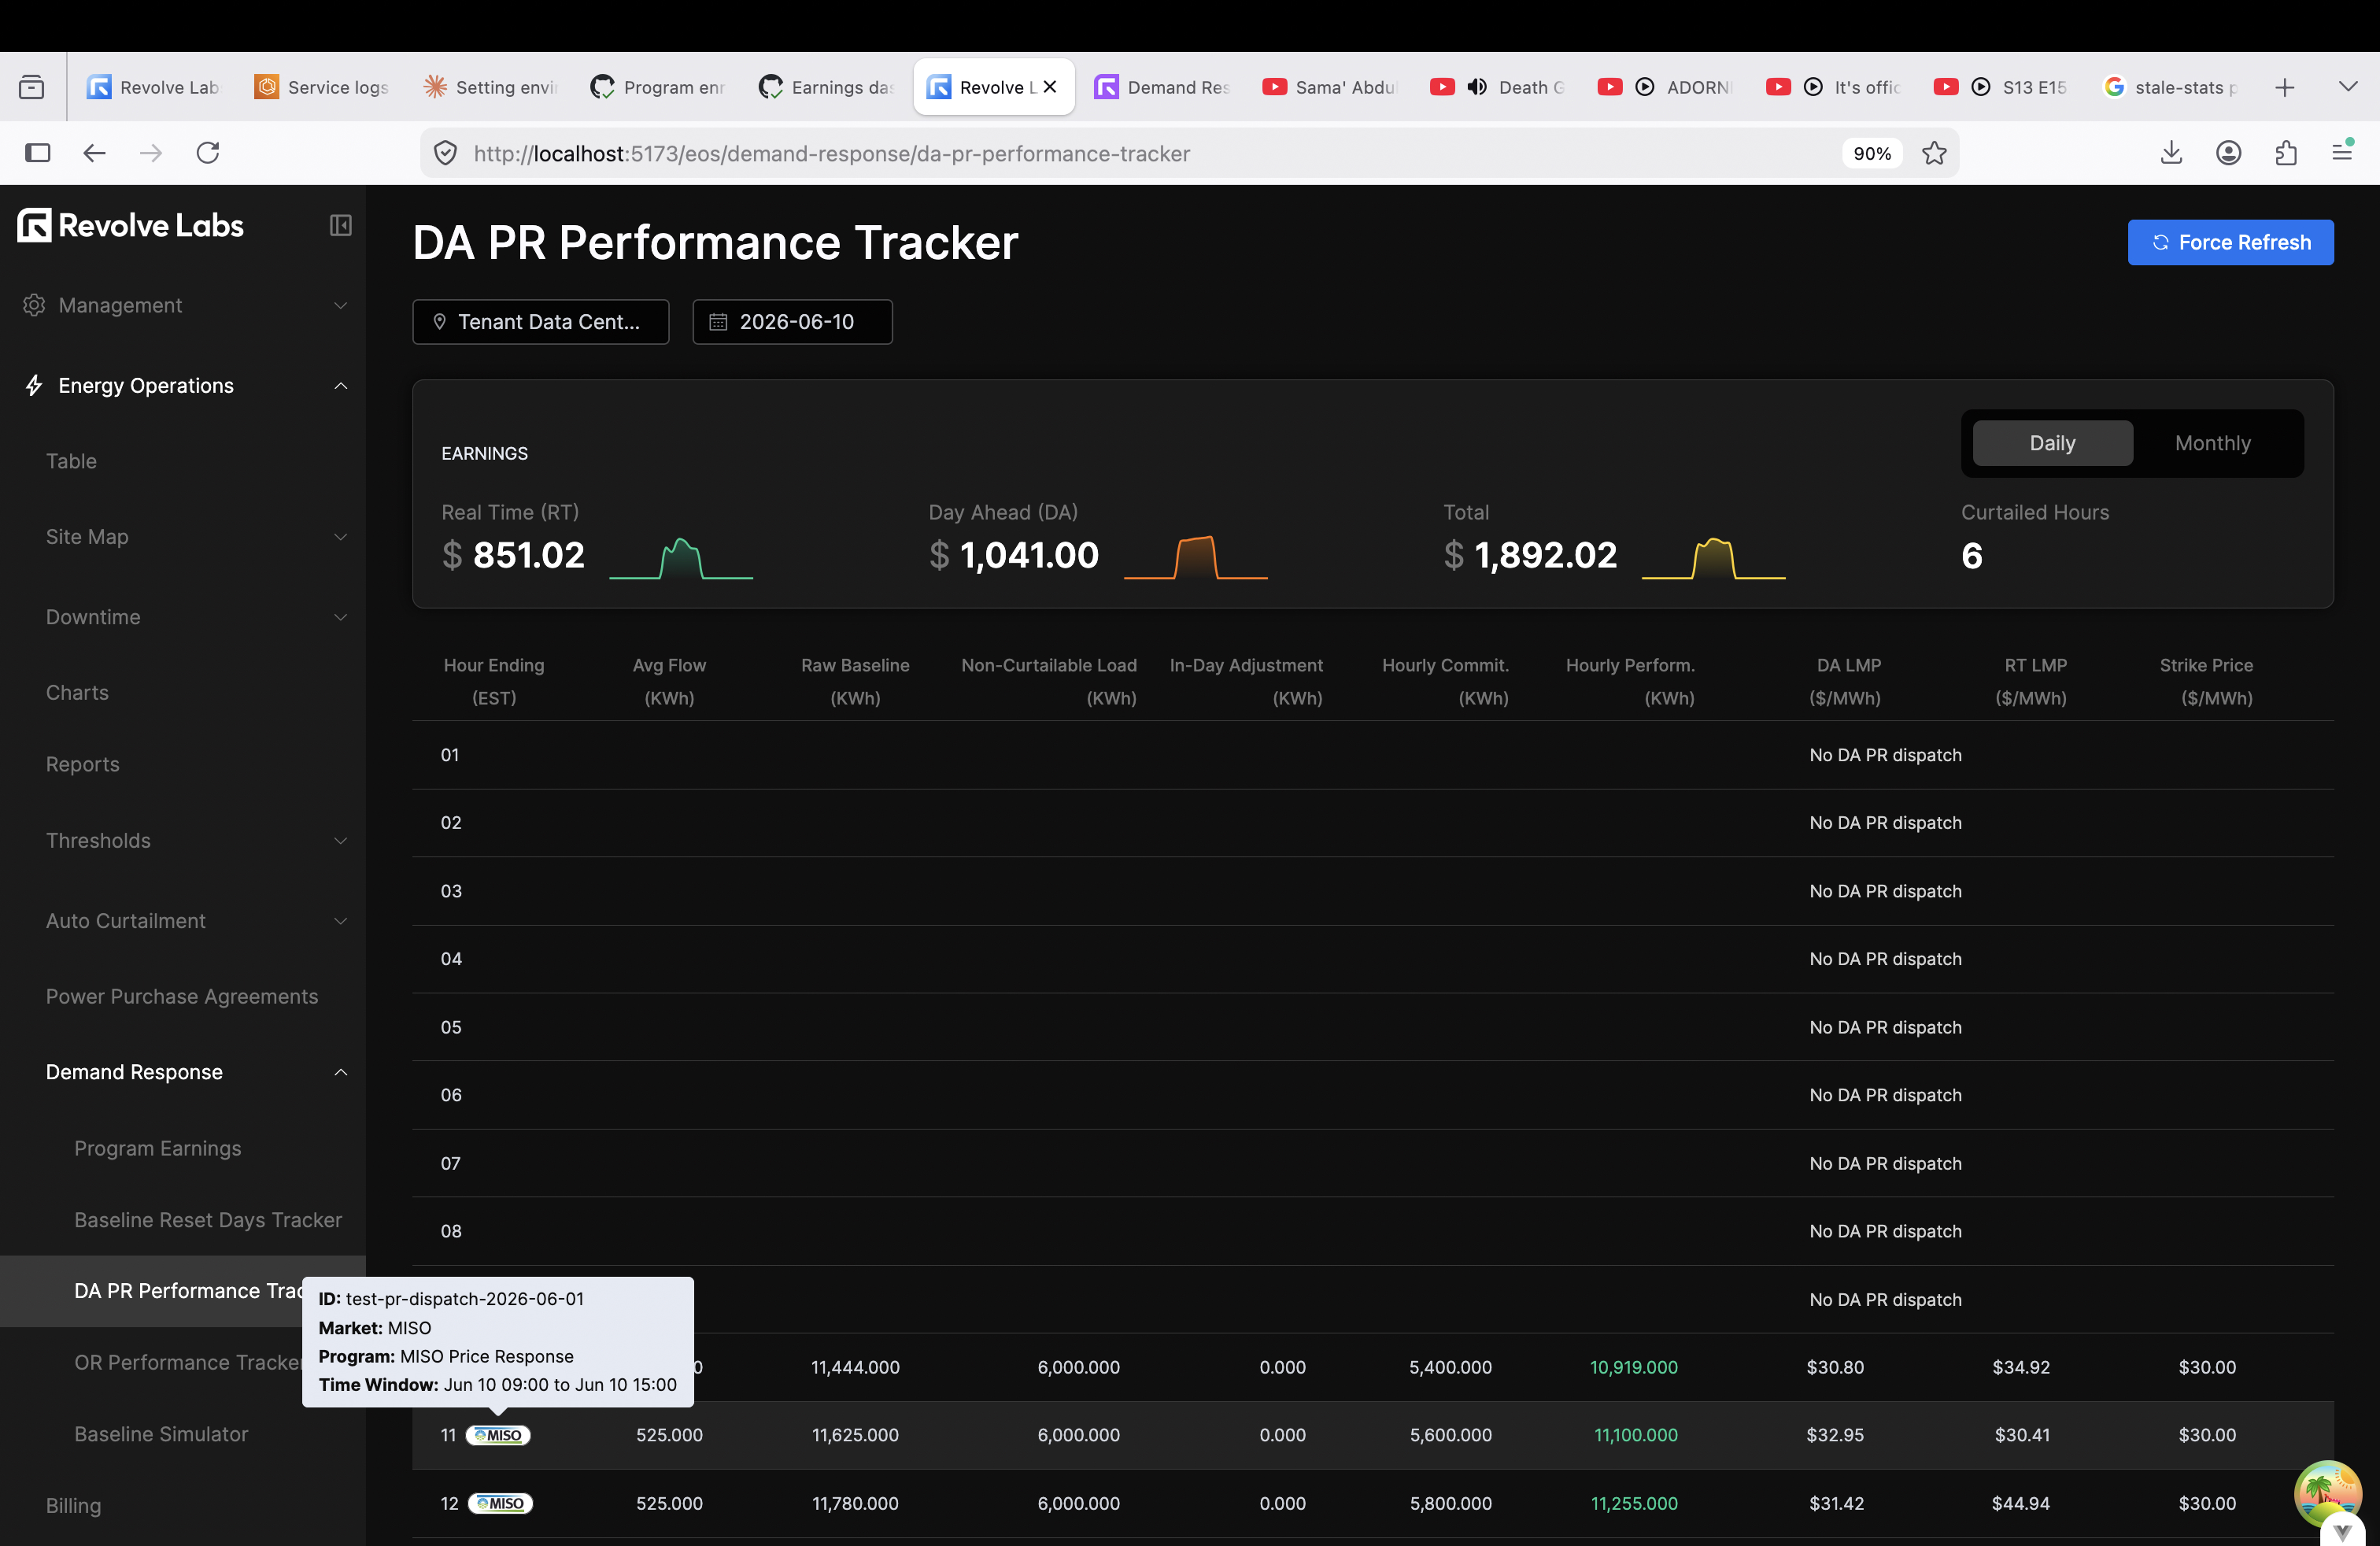The width and height of the screenshot is (2380, 1546).
Task: Open a new browser tab
Action: pyautogui.click(x=2285, y=87)
